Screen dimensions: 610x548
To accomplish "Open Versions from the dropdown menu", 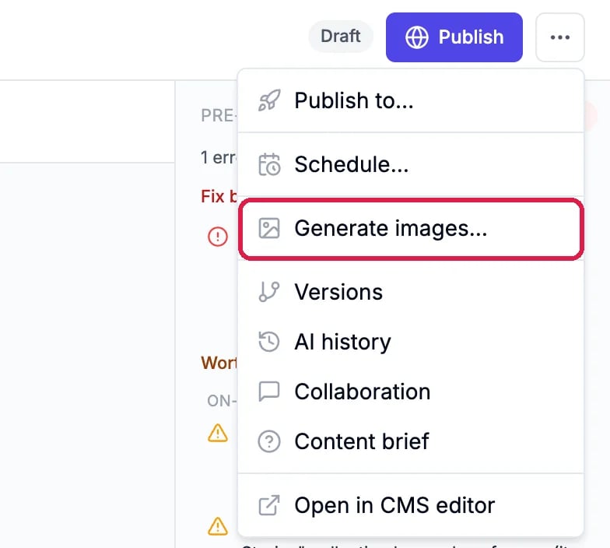I will (x=411, y=292).
